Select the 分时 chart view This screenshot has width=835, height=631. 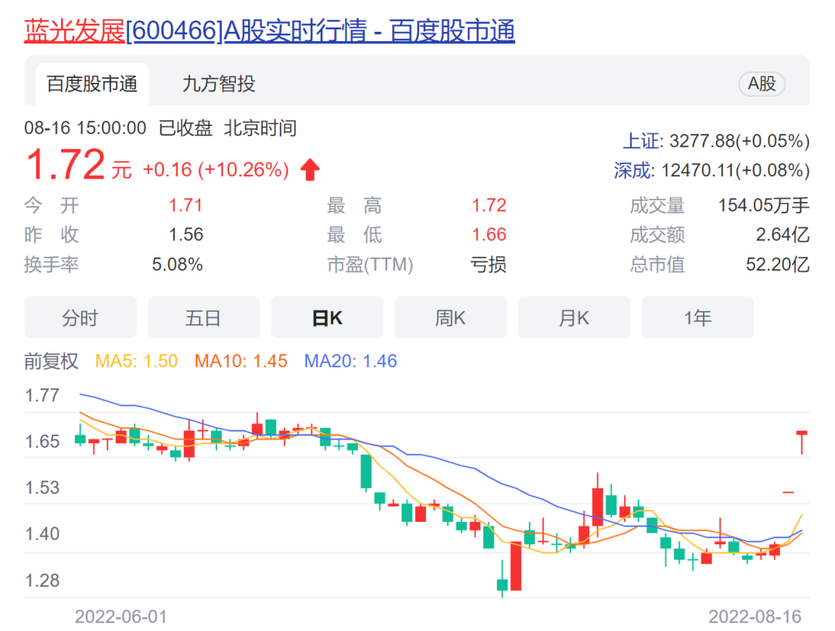(80, 318)
